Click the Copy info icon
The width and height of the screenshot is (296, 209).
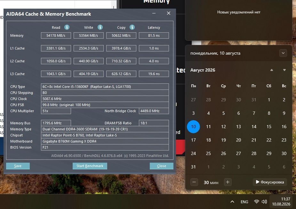(x=132, y=27)
